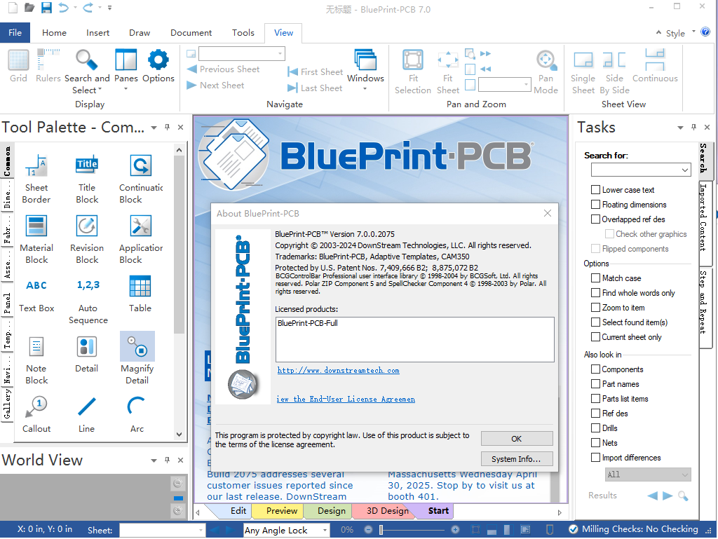Toggle the Components checkbox
Viewport: 718px width, 539px height.
(x=595, y=369)
